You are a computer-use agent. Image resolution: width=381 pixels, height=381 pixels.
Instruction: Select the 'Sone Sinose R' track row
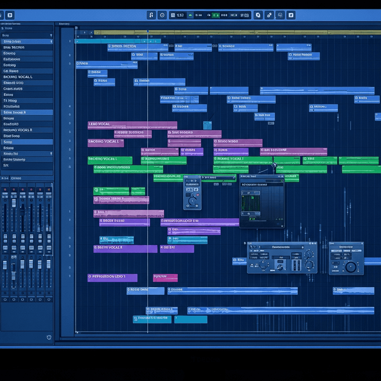[x=27, y=112]
